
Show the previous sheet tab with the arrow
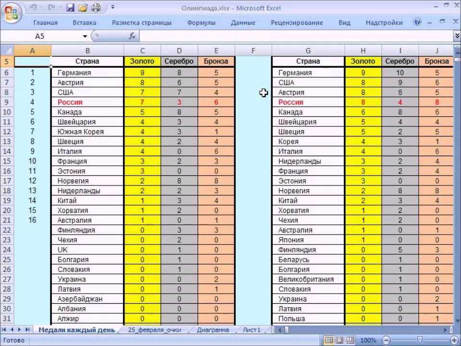click(12, 330)
